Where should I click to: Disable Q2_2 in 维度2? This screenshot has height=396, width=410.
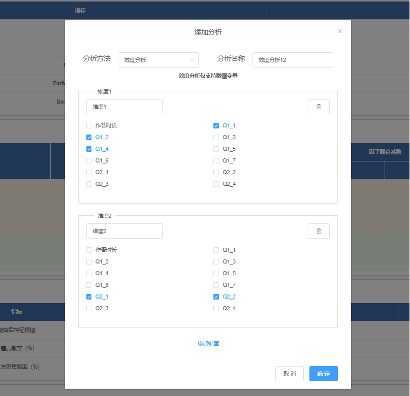(x=216, y=296)
